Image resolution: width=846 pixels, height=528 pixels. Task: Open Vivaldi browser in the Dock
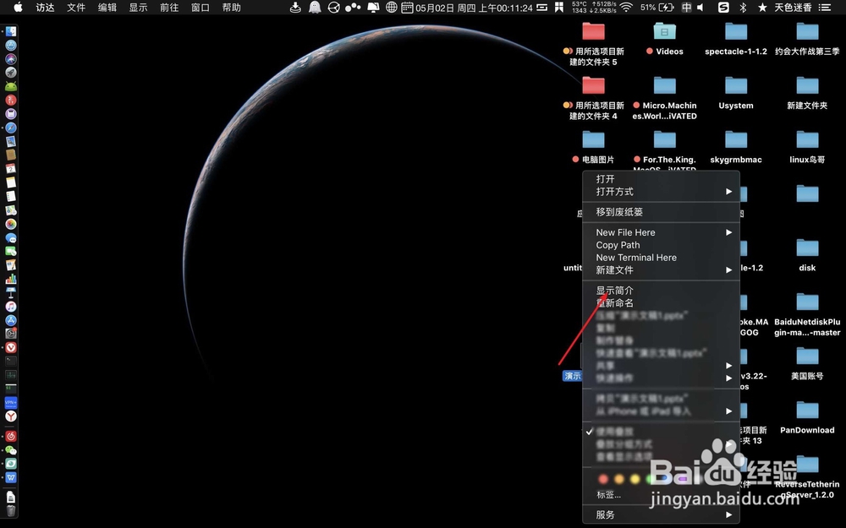point(11,347)
